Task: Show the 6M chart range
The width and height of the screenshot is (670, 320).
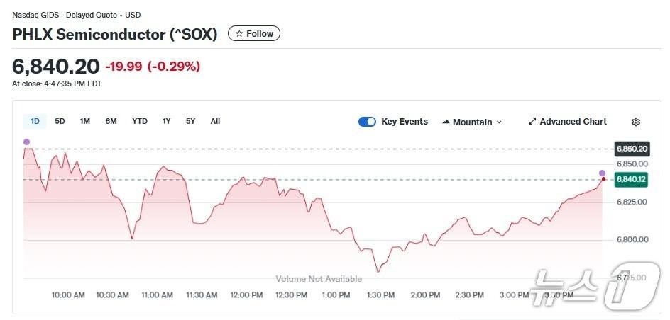Action: (111, 121)
